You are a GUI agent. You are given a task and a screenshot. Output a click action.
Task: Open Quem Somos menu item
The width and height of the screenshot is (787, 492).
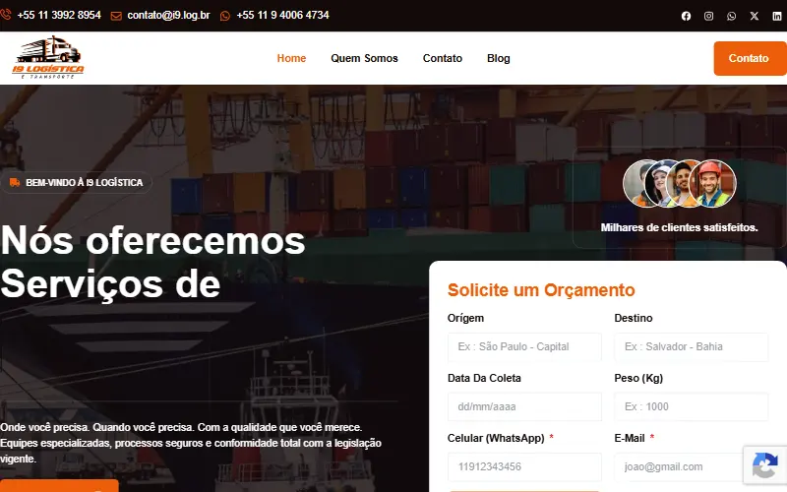point(364,58)
